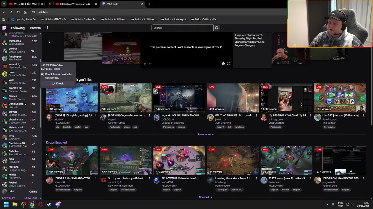Image resolution: width=373 pixels, height=209 pixels.
Task: Open the Browse tab
Action: pyautogui.click(x=35, y=28)
